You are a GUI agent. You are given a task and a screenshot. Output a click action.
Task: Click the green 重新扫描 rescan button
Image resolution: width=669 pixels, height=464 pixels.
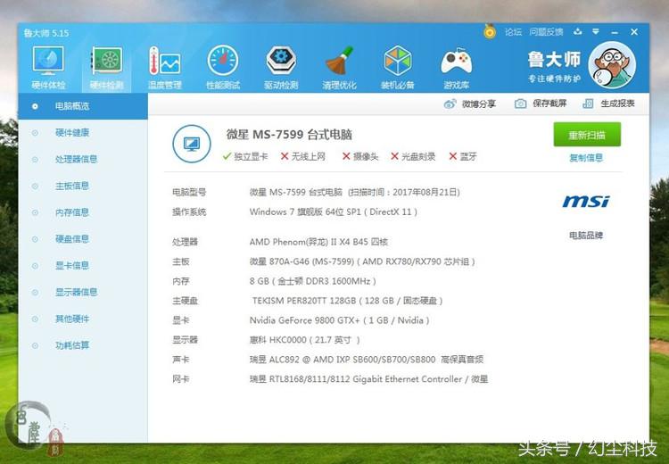point(587,135)
